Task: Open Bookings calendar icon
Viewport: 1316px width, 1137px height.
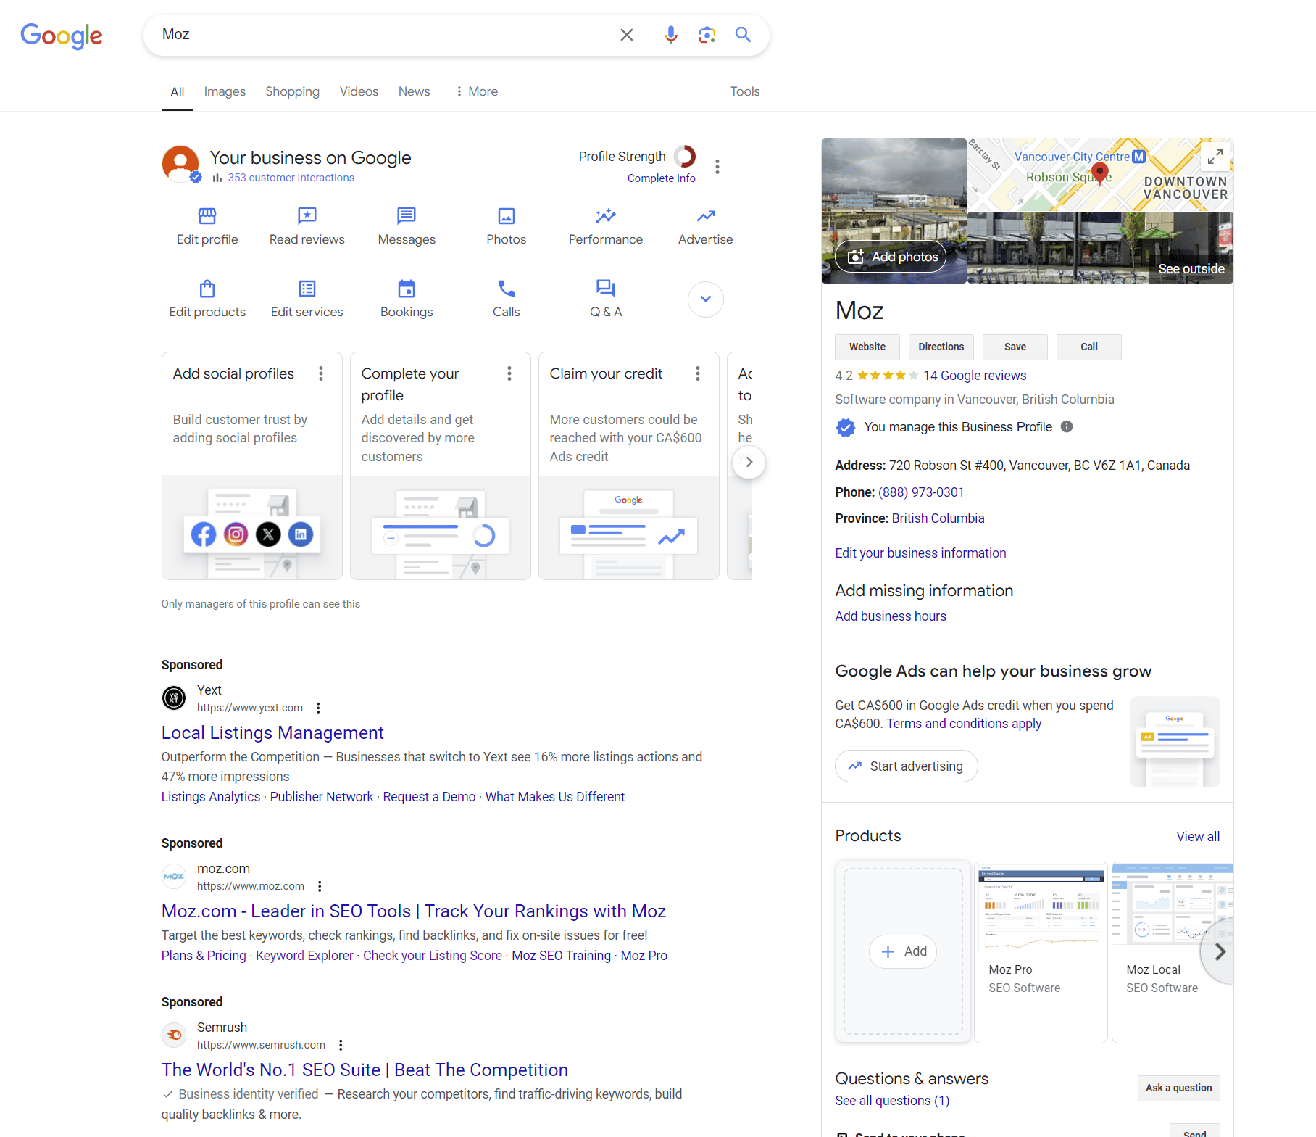Action: click(407, 289)
